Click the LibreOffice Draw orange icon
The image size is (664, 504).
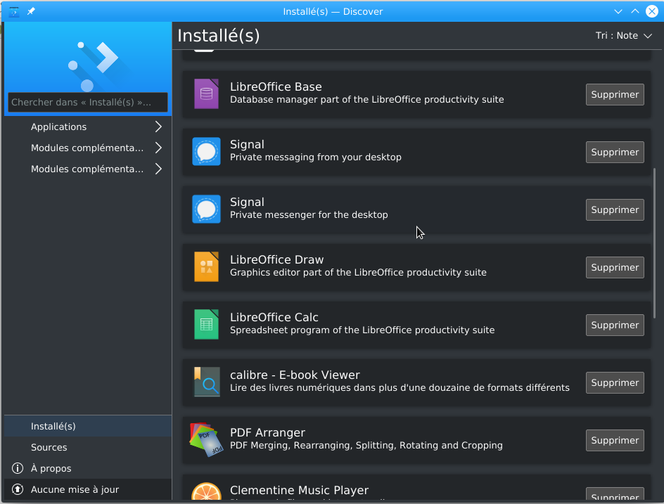(206, 266)
